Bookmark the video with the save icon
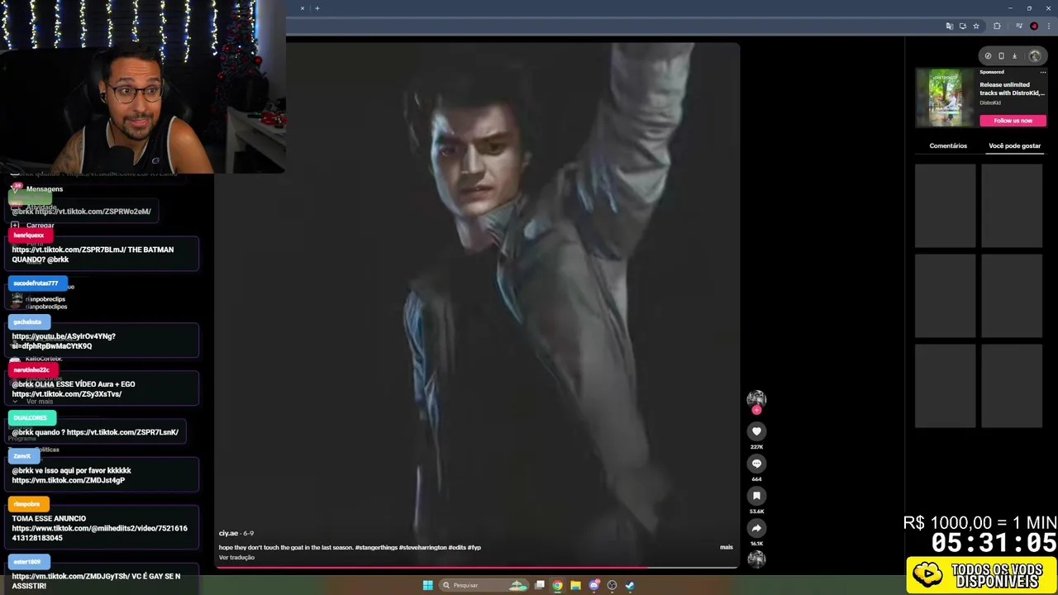The height and width of the screenshot is (595, 1058). 756,496
